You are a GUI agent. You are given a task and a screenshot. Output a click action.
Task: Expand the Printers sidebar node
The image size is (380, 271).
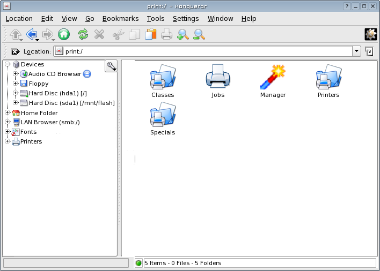click(x=8, y=141)
